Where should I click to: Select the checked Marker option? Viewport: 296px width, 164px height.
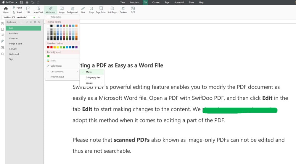(x=92, y=72)
